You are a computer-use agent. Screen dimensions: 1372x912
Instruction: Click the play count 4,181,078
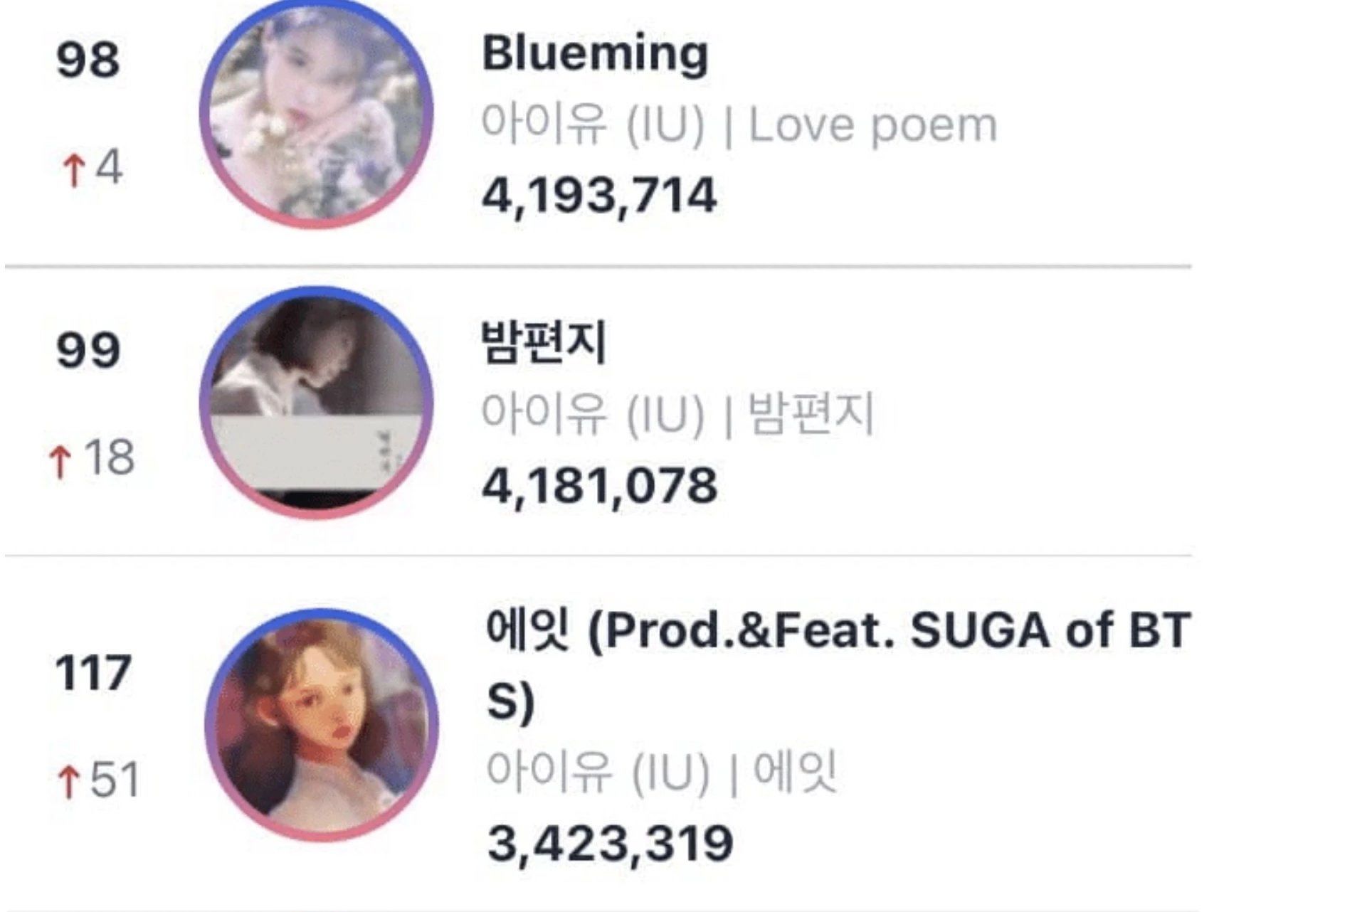point(599,486)
